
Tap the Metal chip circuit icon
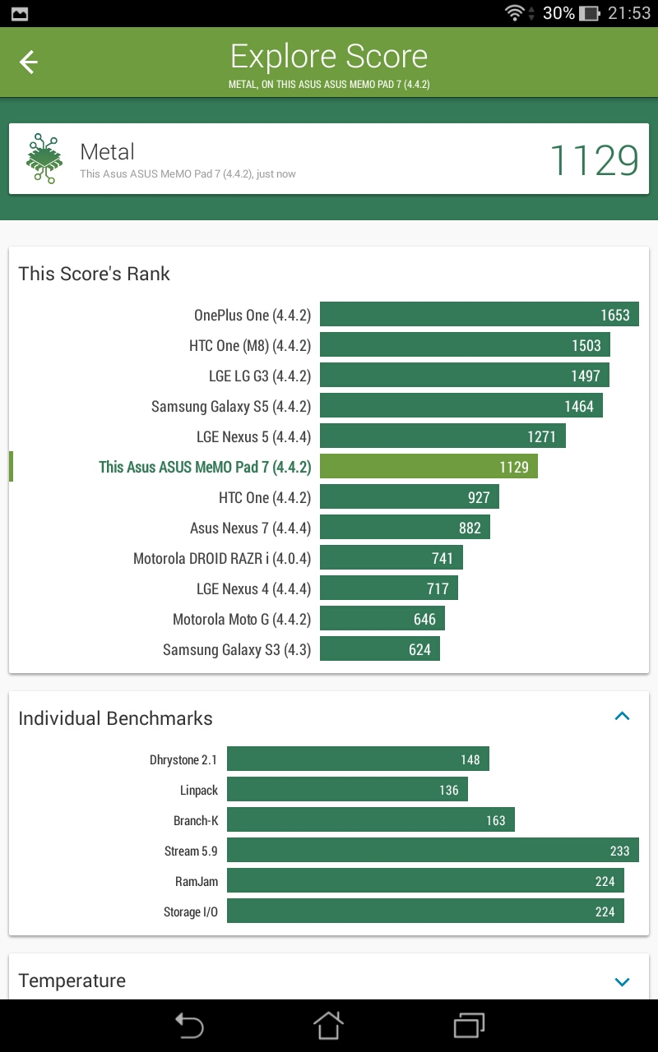[44, 159]
